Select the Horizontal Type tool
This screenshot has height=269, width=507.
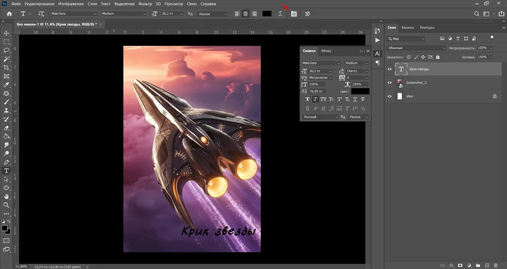[7, 171]
